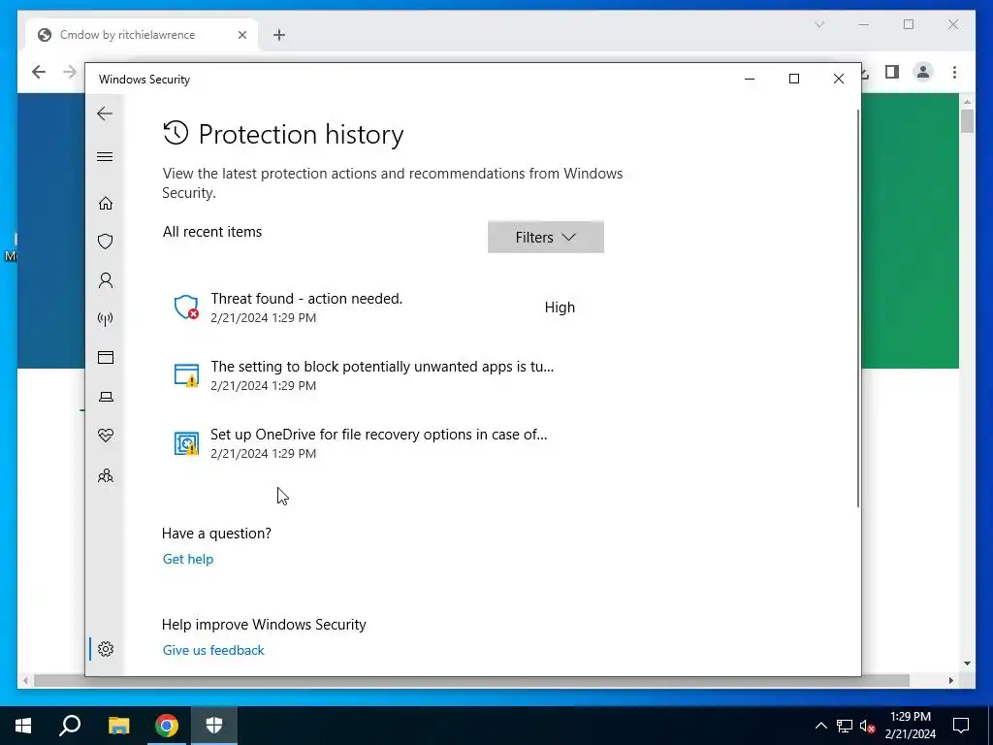The height and width of the screenshot is (745, 993).
Task: Open Family options icon in sidebar
Action: [105, 475]
